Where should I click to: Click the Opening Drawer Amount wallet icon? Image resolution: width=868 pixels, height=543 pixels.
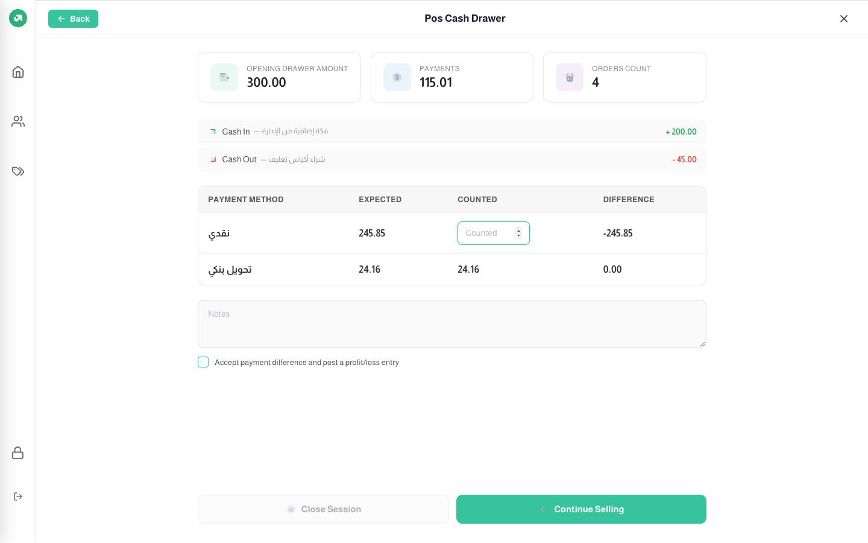pos(224,77)
